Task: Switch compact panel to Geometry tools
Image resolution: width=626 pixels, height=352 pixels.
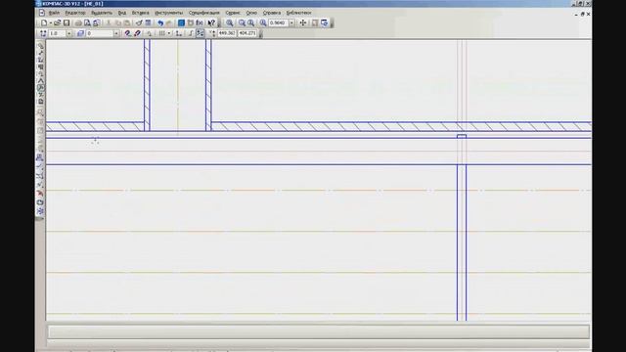Action: [x=40, y=46]
